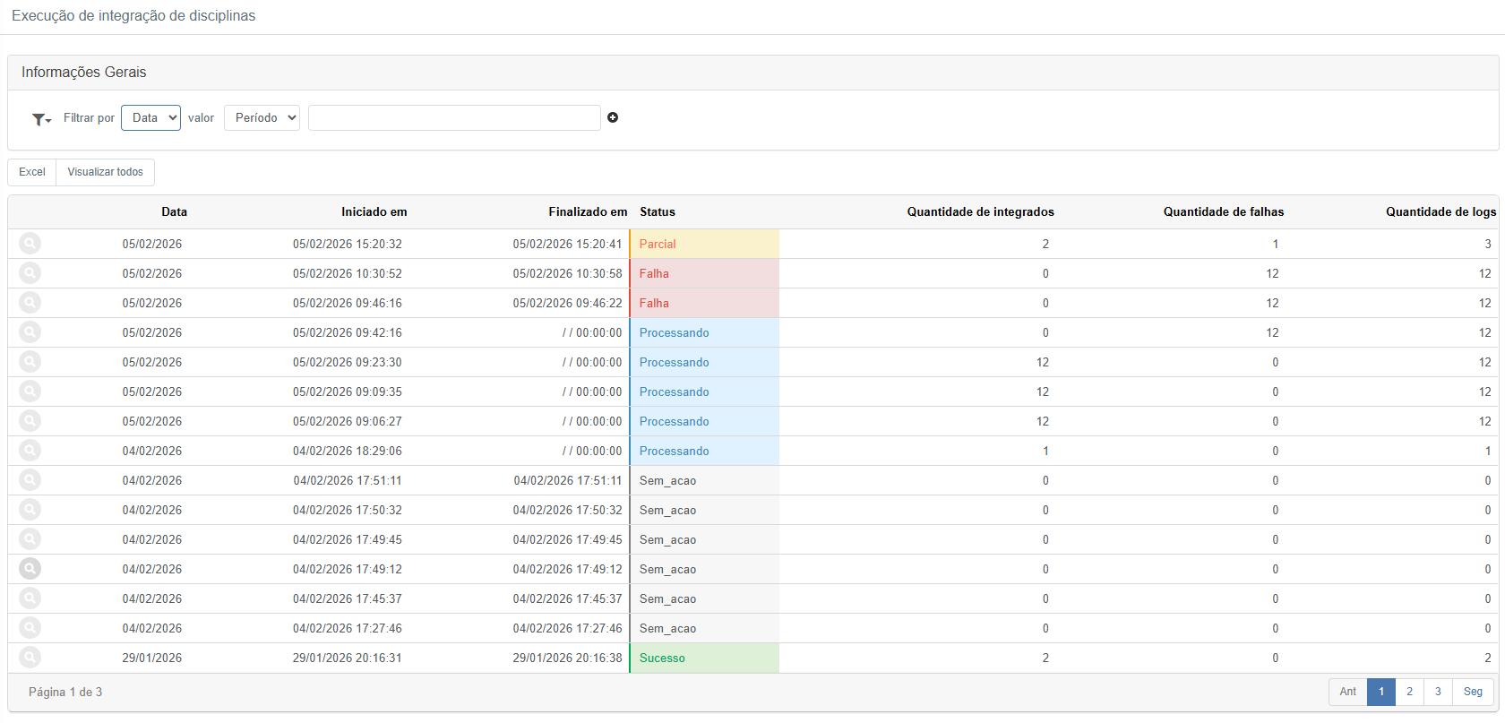Click the 'Ant' previous page button
The height and width of the screenshot is (723, 1505).
(1347, 692)
